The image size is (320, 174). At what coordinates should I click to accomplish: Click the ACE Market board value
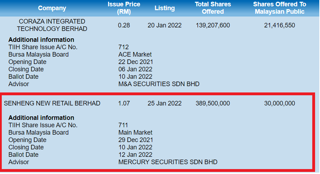[x=135, y=54]
